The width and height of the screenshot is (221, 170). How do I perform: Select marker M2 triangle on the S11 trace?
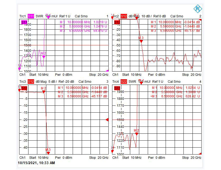pyautogui.click(x=44, y=57)
